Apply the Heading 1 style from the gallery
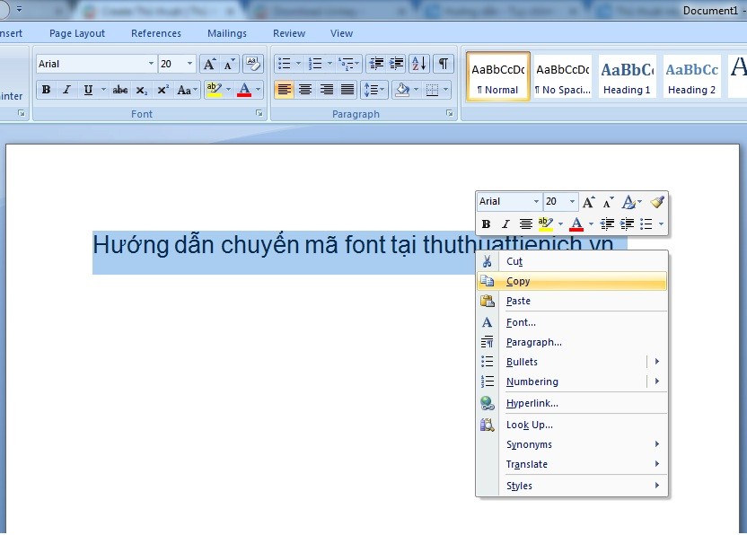This screenshot has height=535, width=747. point(627,76)
